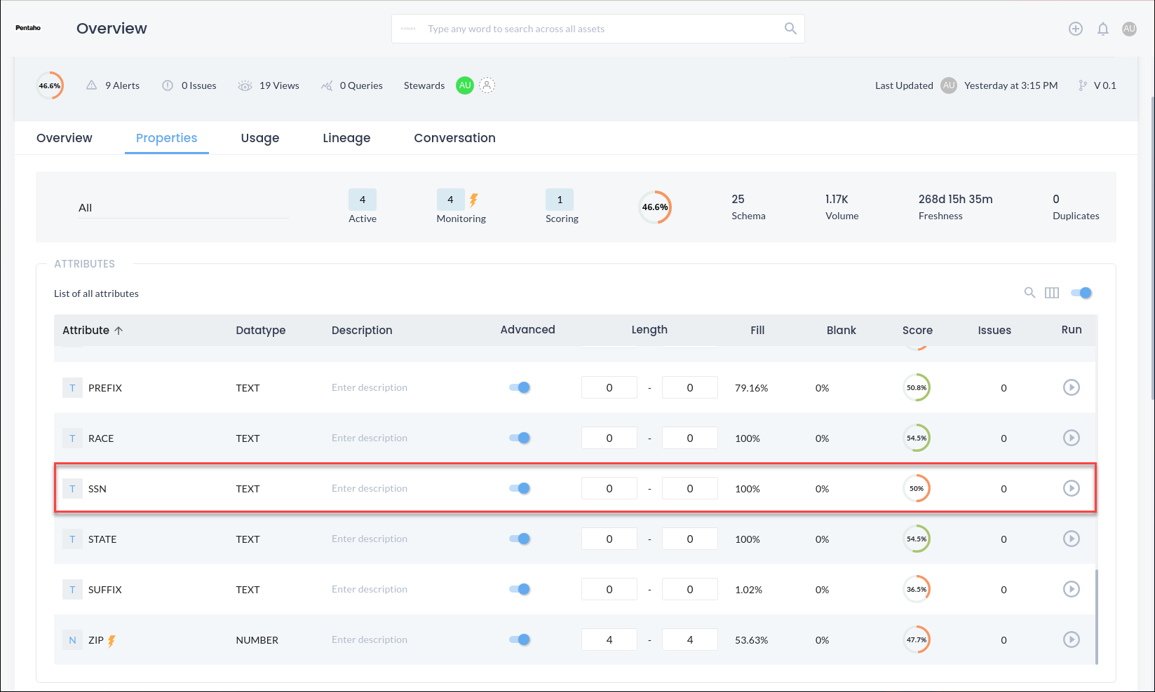1155x692 pixels.
Task: Toggle the switch above the attributes table
Action: tap(1081, 293)
